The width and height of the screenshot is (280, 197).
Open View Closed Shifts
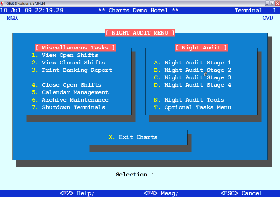click(x=73, y=63)
